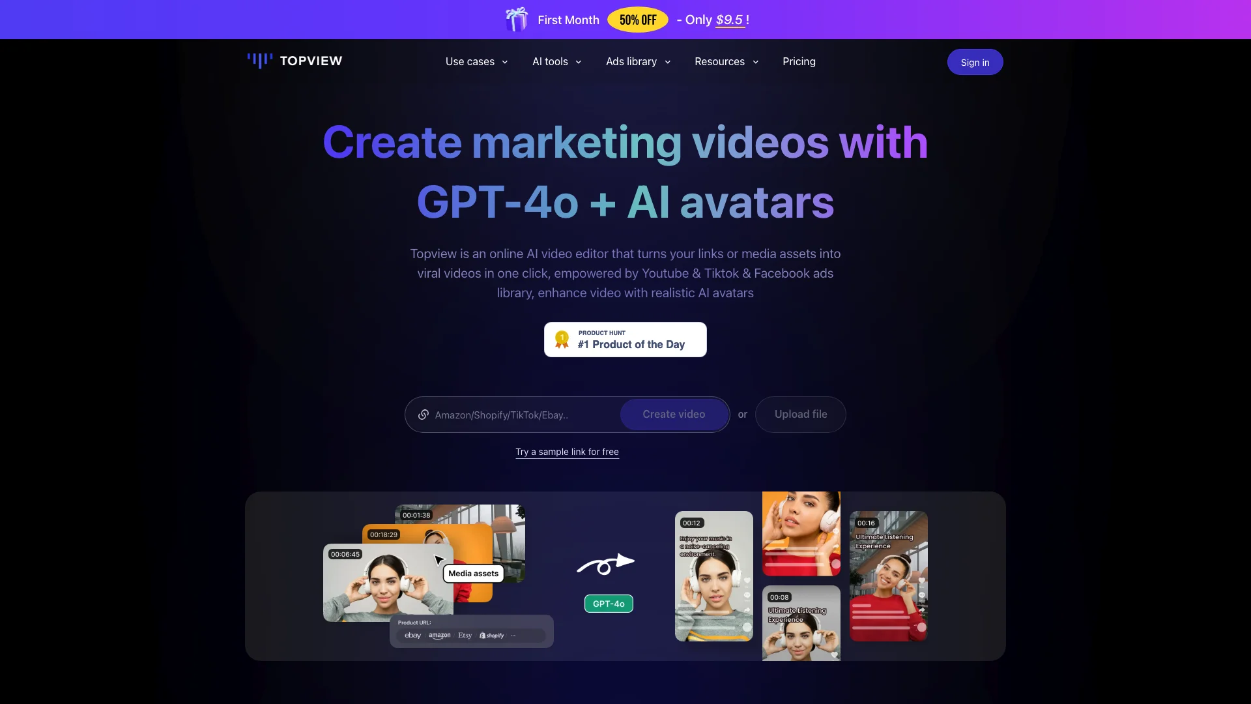The height and width of the screenshot is (704, 1251).
Task: Click the Topview logo icon
Action: click(x=259, y=61)
